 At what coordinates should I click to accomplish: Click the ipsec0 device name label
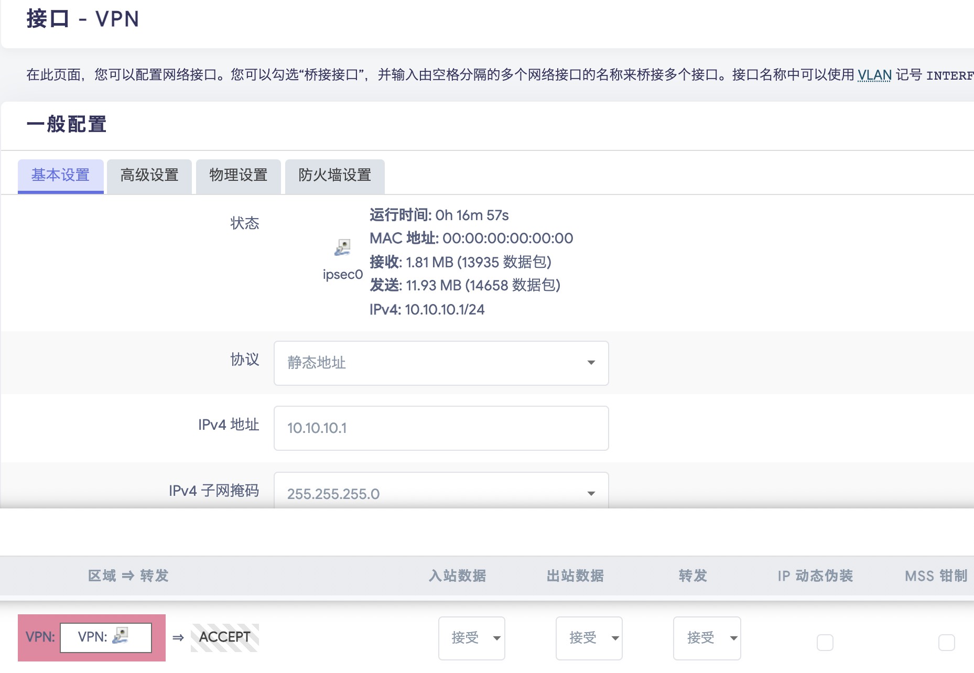[x=343, y=275]
